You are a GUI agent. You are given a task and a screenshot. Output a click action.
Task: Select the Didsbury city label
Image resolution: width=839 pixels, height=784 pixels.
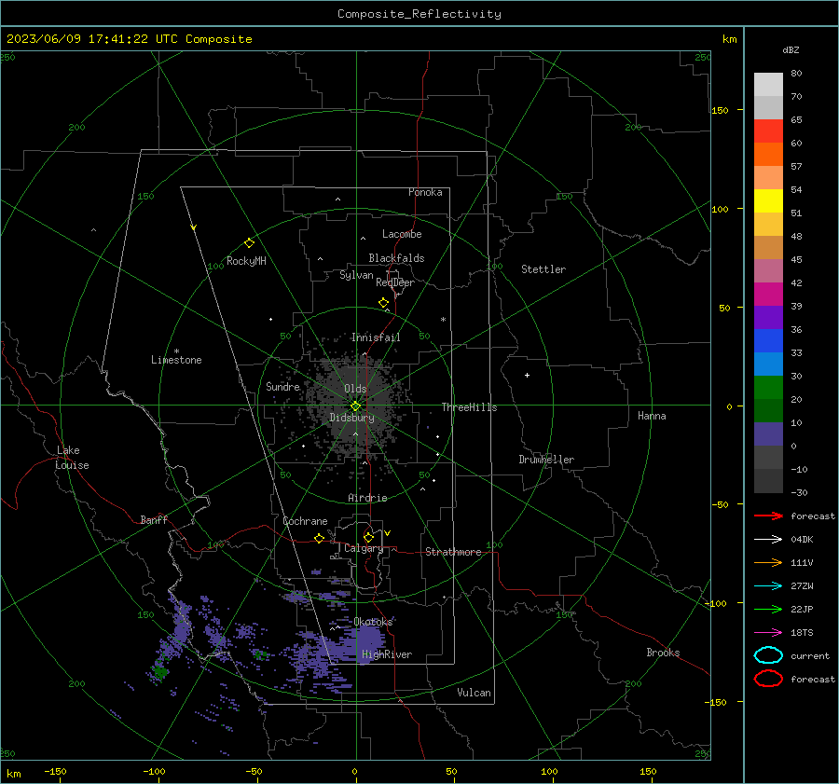point(351,418)
